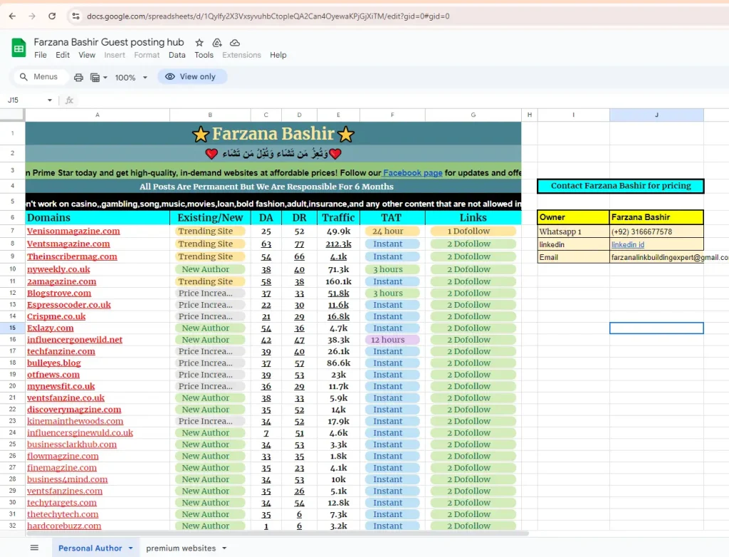Click the select all corner box

click(12, 115)
